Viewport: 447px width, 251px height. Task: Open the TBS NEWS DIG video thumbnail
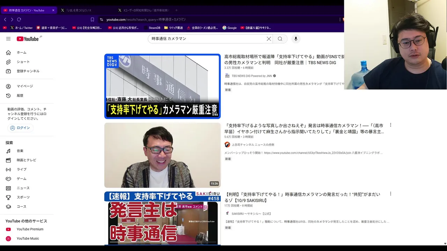tap(162, 86)
